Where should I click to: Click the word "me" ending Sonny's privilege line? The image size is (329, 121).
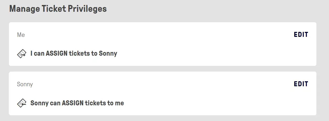(x=119, y=103)
